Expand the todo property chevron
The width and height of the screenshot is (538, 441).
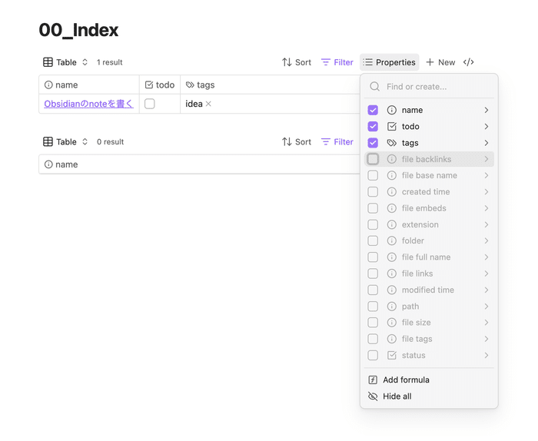point(487,127)
